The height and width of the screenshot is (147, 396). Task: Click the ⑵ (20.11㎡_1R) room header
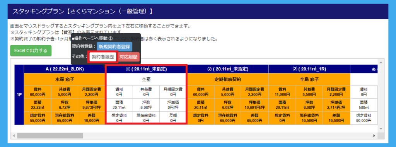(x=309, y=69)
